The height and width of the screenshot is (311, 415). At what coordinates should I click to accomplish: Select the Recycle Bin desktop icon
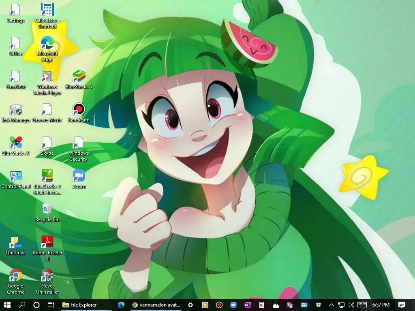click(47, 212)
